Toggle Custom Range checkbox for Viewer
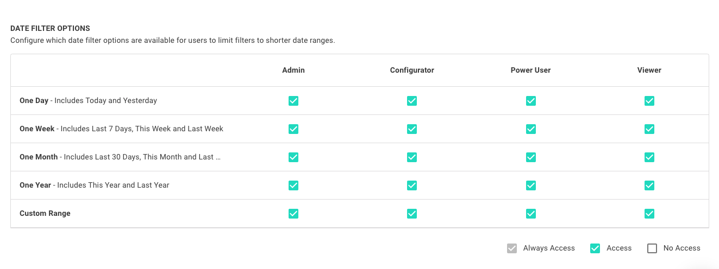The width and height of the screenshot is (719, 269). 649,214
